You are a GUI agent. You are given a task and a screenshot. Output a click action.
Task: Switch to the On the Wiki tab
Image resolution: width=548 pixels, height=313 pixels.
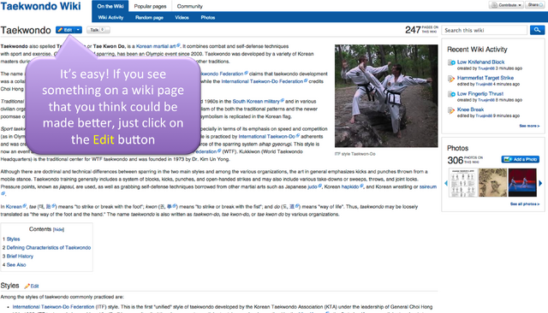[x=110, y=6]
